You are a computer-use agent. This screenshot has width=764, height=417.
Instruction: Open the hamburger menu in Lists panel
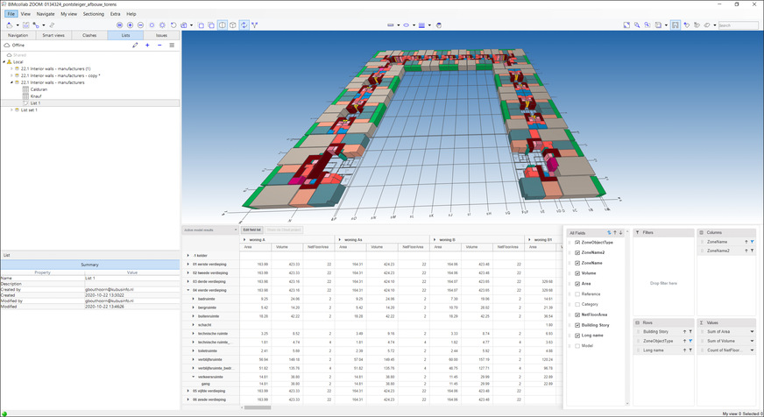click(x=171, y=45)
